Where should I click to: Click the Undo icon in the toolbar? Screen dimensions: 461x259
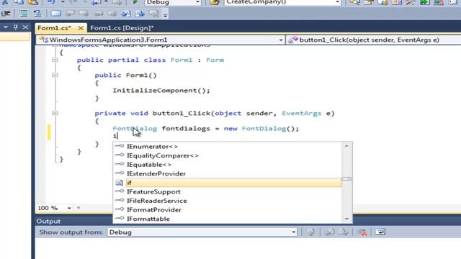pyautogui.click(x=51, y=2)
